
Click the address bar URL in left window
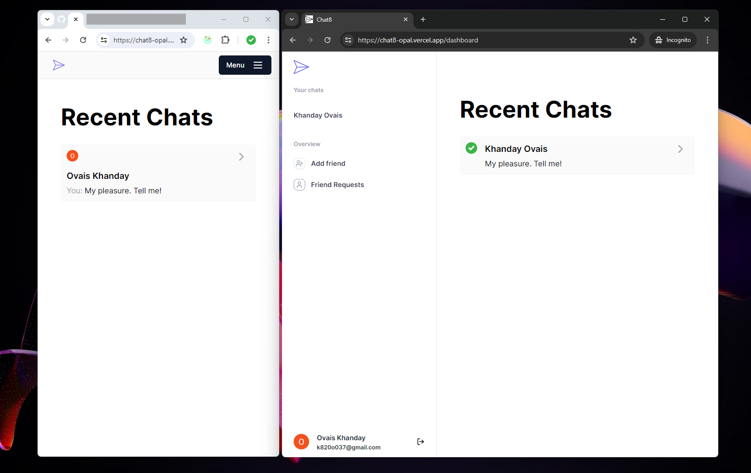143,40
